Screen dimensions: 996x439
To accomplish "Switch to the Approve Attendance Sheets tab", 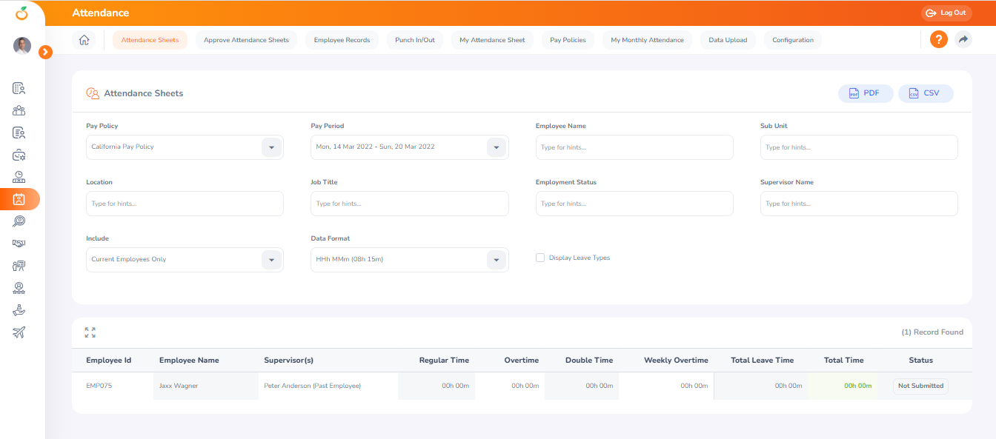I will (246, 40).
